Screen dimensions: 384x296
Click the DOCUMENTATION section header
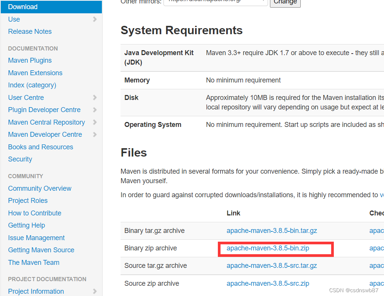coord(33,49)
